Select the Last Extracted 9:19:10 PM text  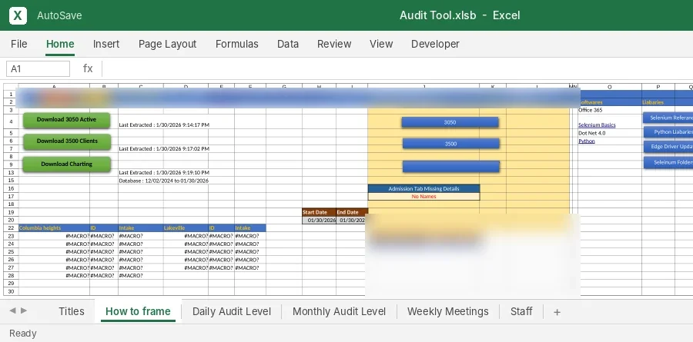[164, 173]
